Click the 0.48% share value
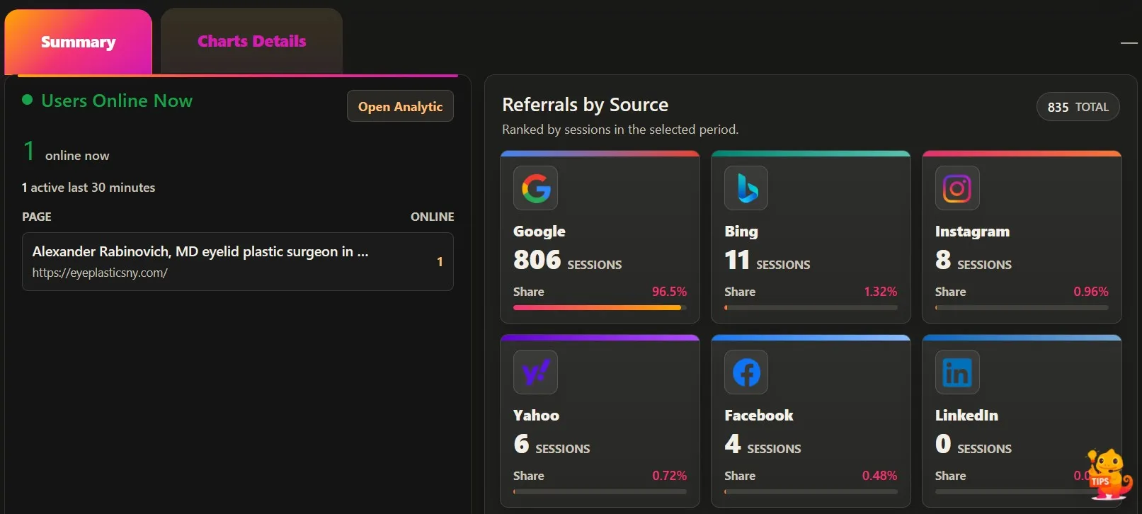This screenshot has width=1142, height=514. [x=879, y=476]
